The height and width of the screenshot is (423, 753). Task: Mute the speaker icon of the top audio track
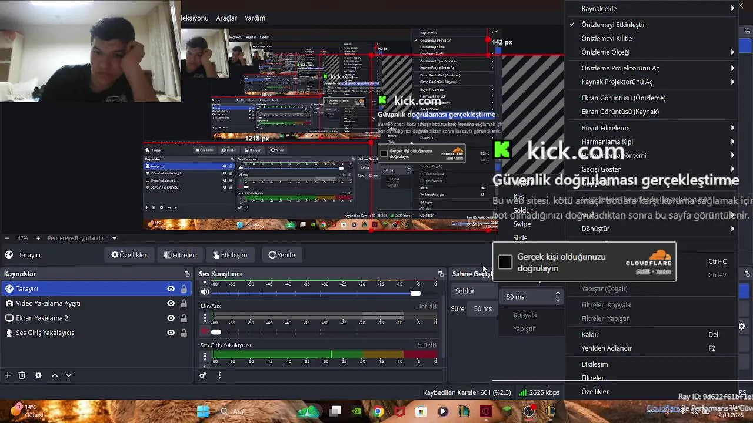205,291
